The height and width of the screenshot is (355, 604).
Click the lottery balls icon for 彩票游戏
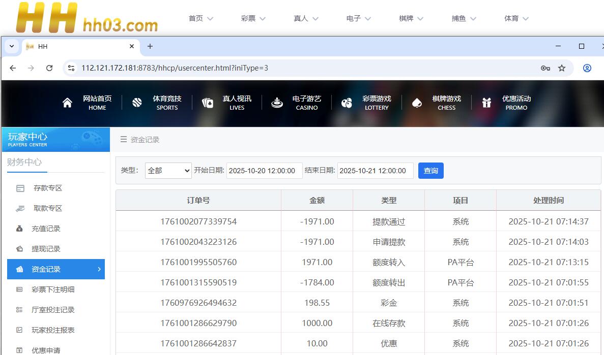coord(347,103)
